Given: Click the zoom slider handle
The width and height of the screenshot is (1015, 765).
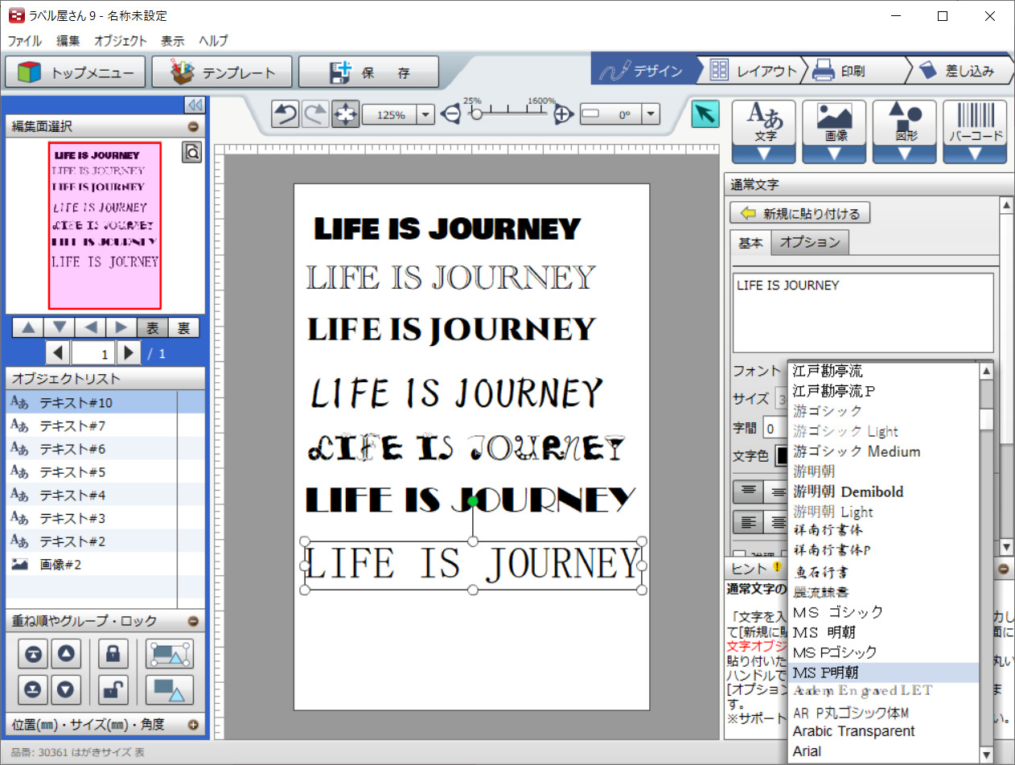Looking at the screenshot, I should [x=476, y=114].
